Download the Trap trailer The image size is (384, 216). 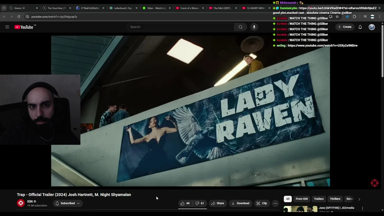click(x=240, y=203)
